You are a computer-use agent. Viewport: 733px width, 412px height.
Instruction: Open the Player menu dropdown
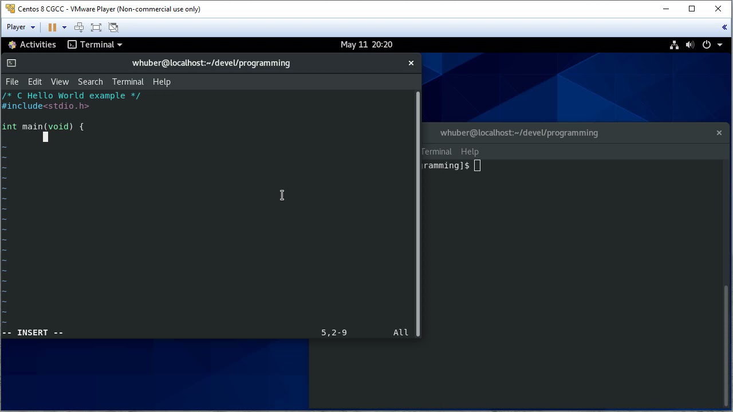(x=21, y=27)
